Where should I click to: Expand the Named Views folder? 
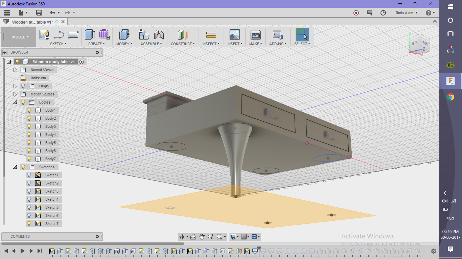coord(15,70)
